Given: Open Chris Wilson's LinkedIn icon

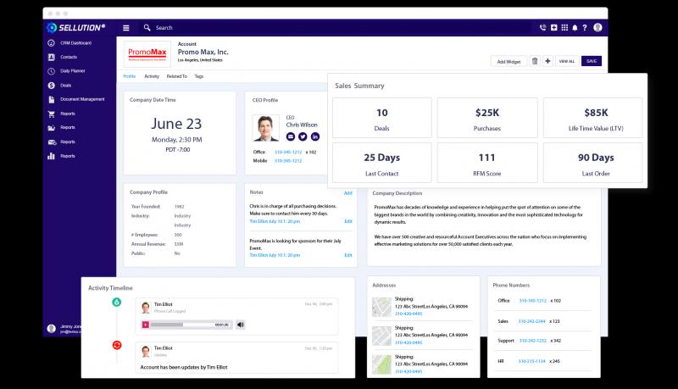Looking at the screenshot, I should click(315, 136).
